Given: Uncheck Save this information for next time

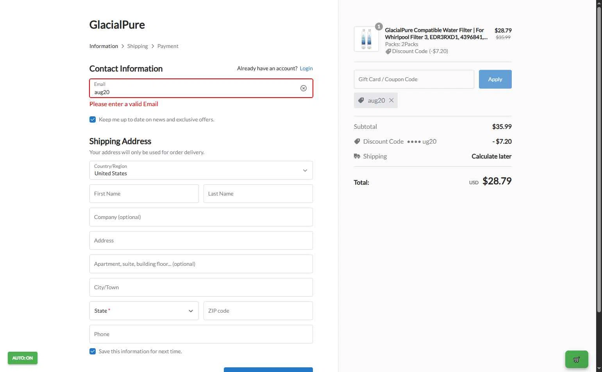Looking at the screenshot, I should pos(93,351).
